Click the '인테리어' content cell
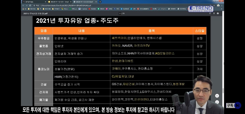 pyautogui.click(x=82, y=61)
